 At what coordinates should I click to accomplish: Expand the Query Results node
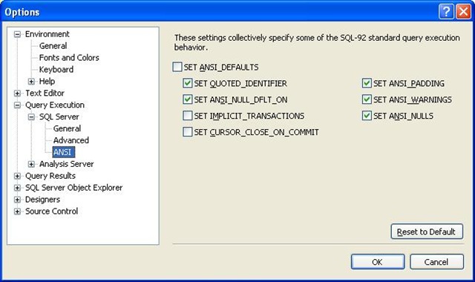point(17,176)
